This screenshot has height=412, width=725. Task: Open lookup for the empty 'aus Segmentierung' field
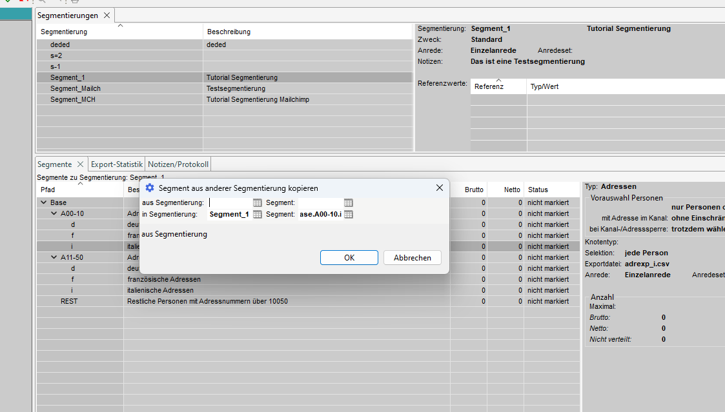point(257,203)
